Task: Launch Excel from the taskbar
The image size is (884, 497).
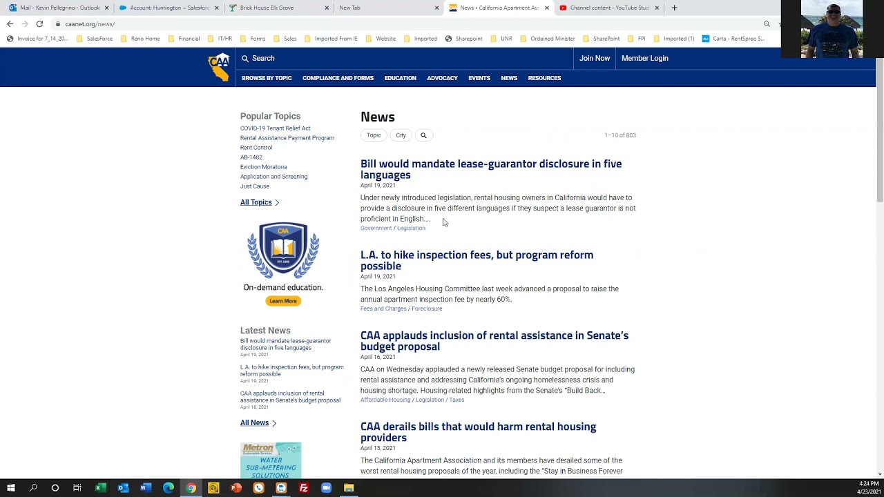Action: click(99, 488)
